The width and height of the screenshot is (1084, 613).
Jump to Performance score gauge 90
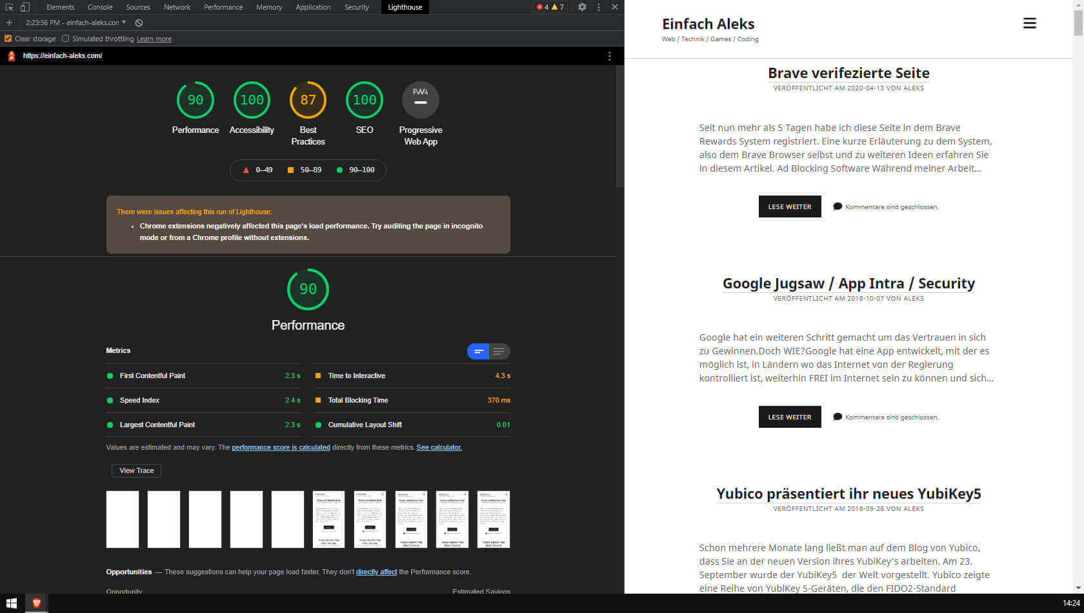click(196, 100)
